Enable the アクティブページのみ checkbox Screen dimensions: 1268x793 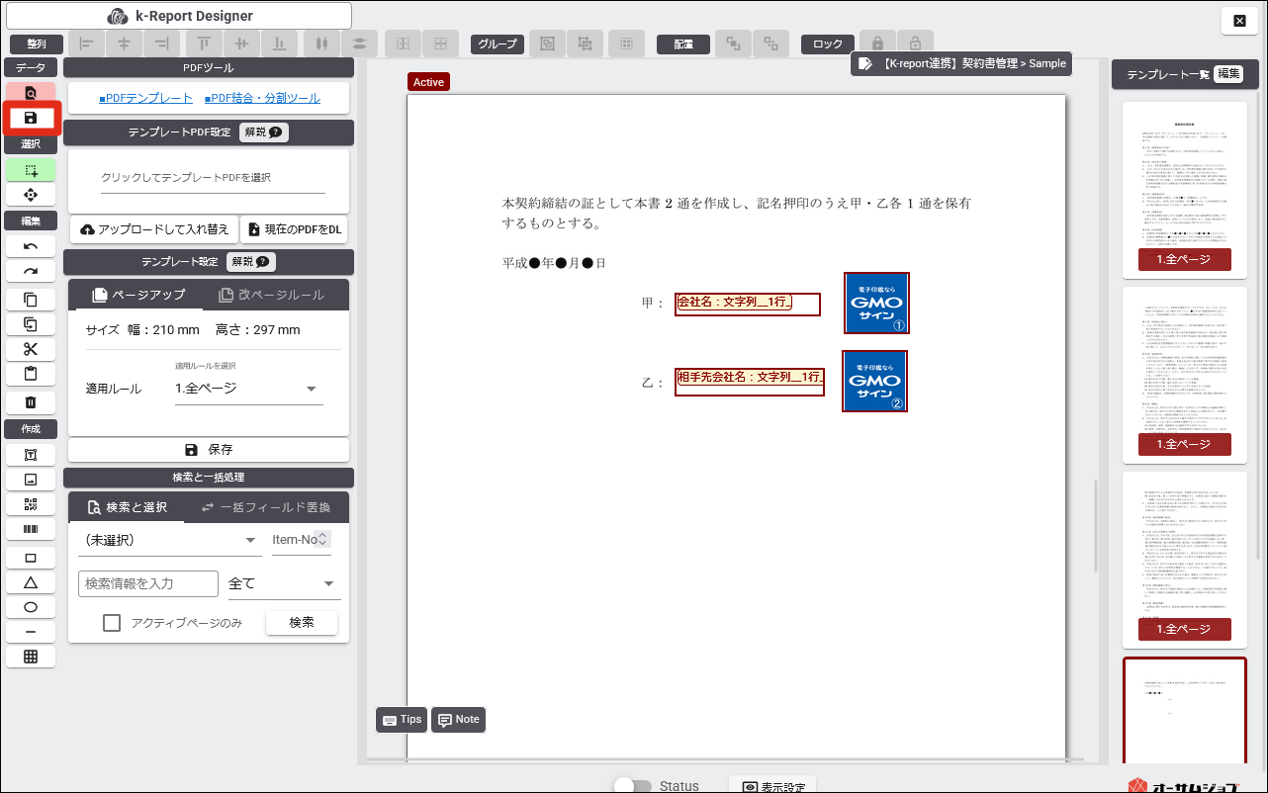(x=113, y=623)
